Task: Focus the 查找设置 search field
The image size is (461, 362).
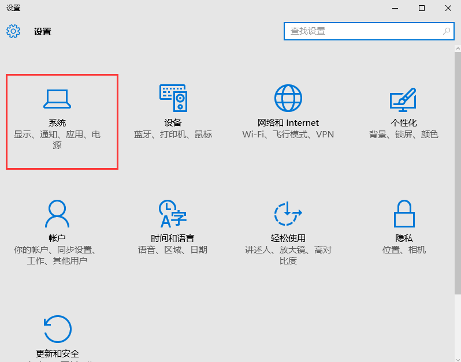Action: [x=364, y=31]
